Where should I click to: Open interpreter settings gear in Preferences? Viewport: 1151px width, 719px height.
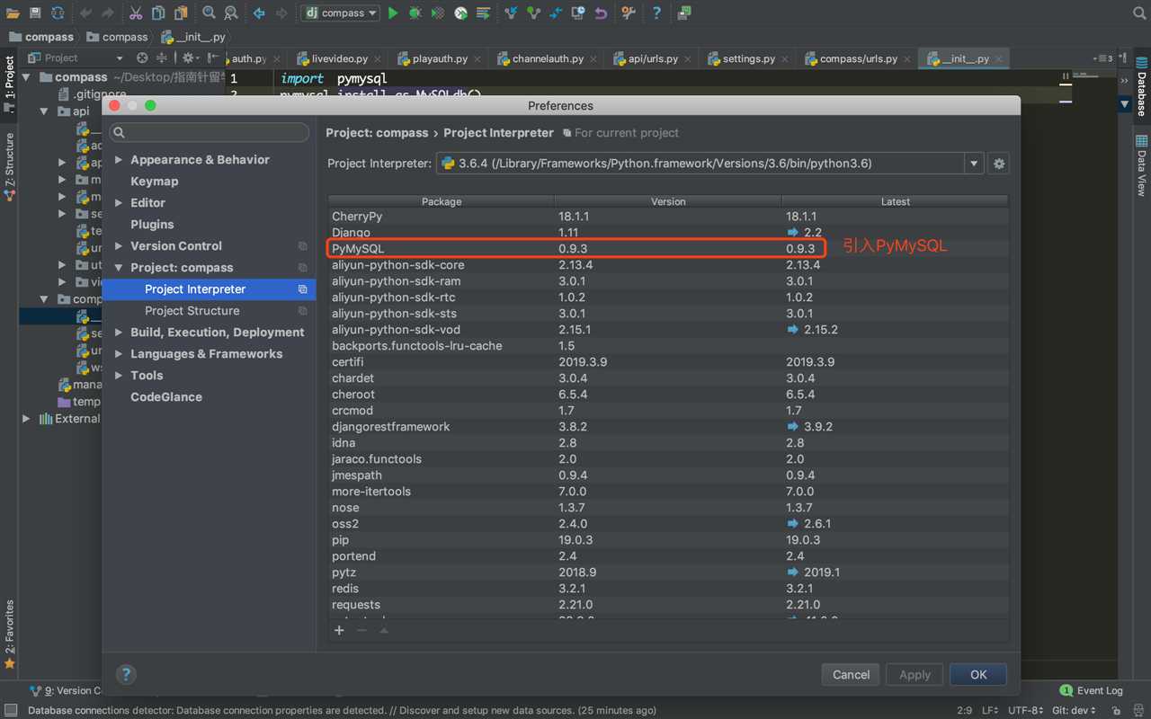point(998,164)
